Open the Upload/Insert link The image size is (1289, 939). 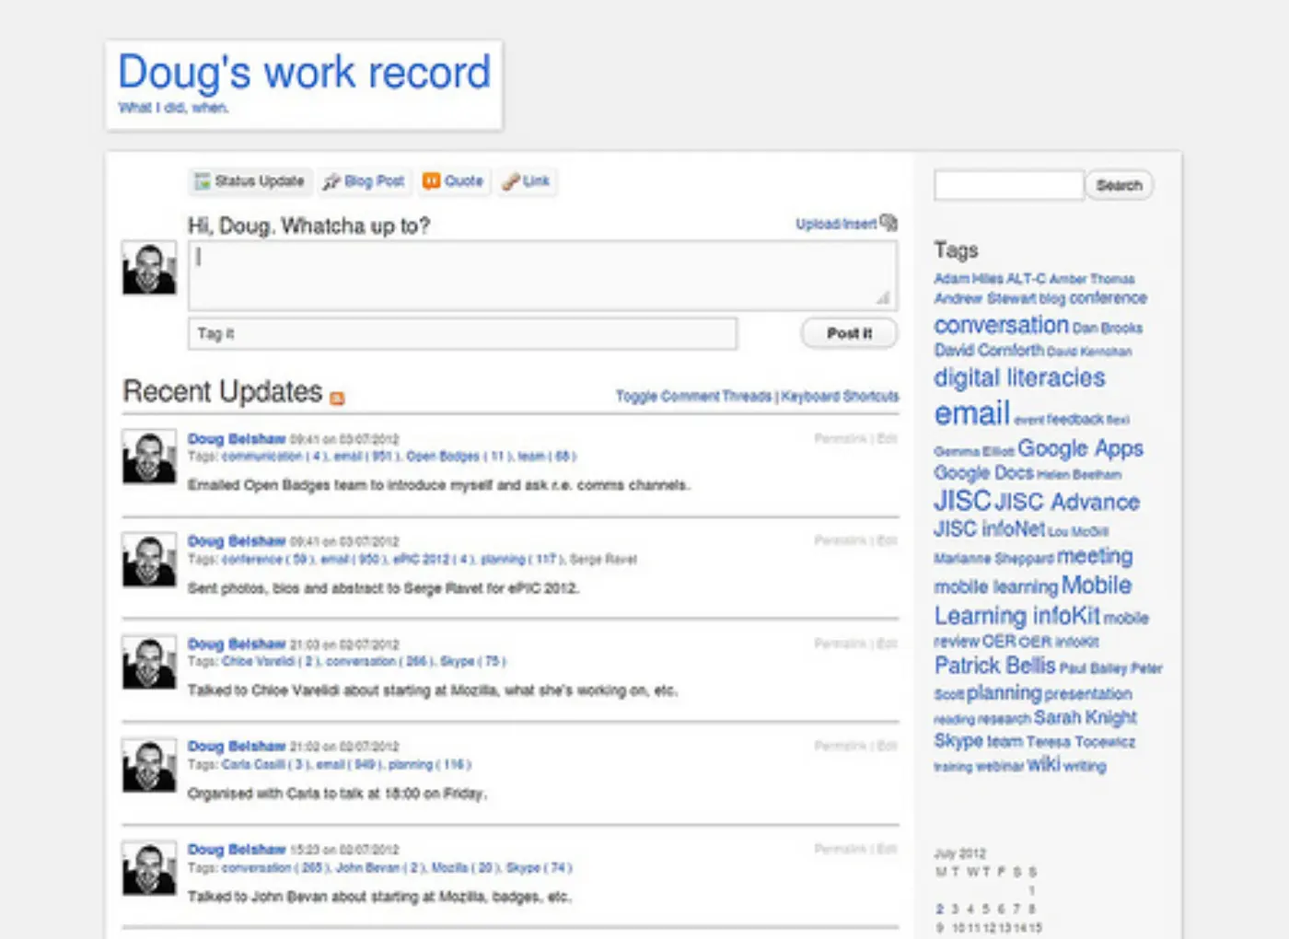tap(836, 224)
